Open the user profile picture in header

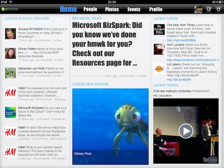199,9
